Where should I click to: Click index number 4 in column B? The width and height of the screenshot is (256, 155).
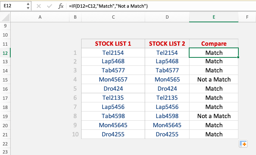coord(75,79)
